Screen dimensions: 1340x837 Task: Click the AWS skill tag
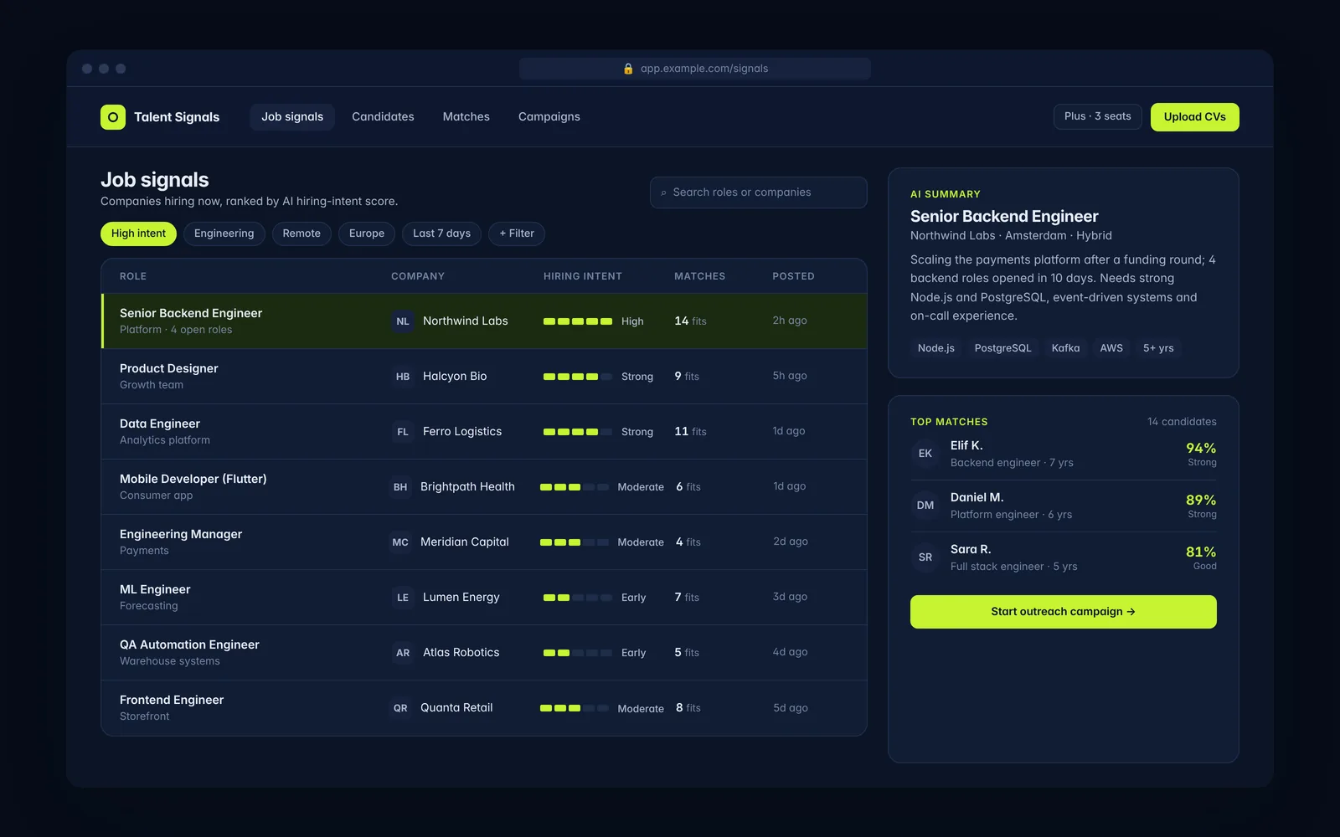(x=1111, y=348)
